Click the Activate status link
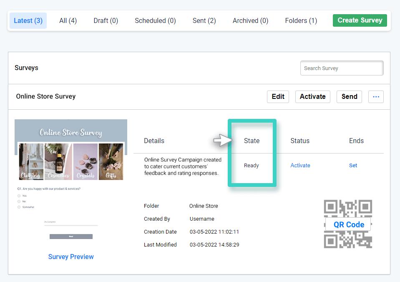Image resolution: width=400 pixels, height=282 pixels. click(x=300, y=165)
